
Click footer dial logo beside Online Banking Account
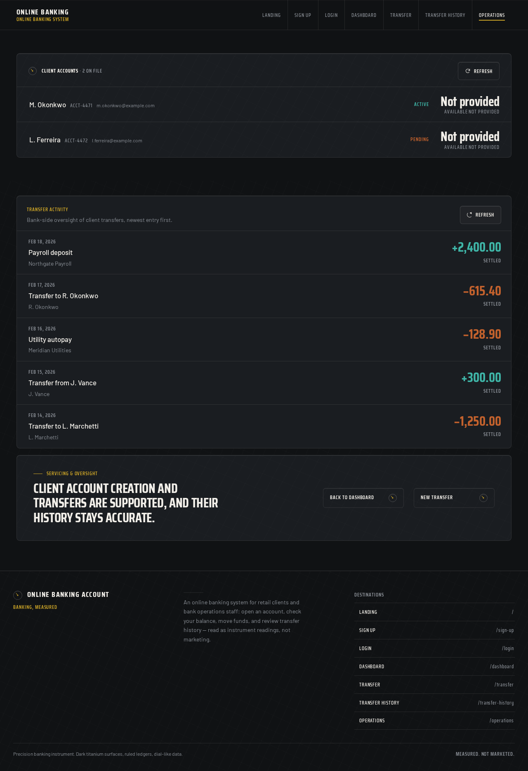[x=18, y=595]
